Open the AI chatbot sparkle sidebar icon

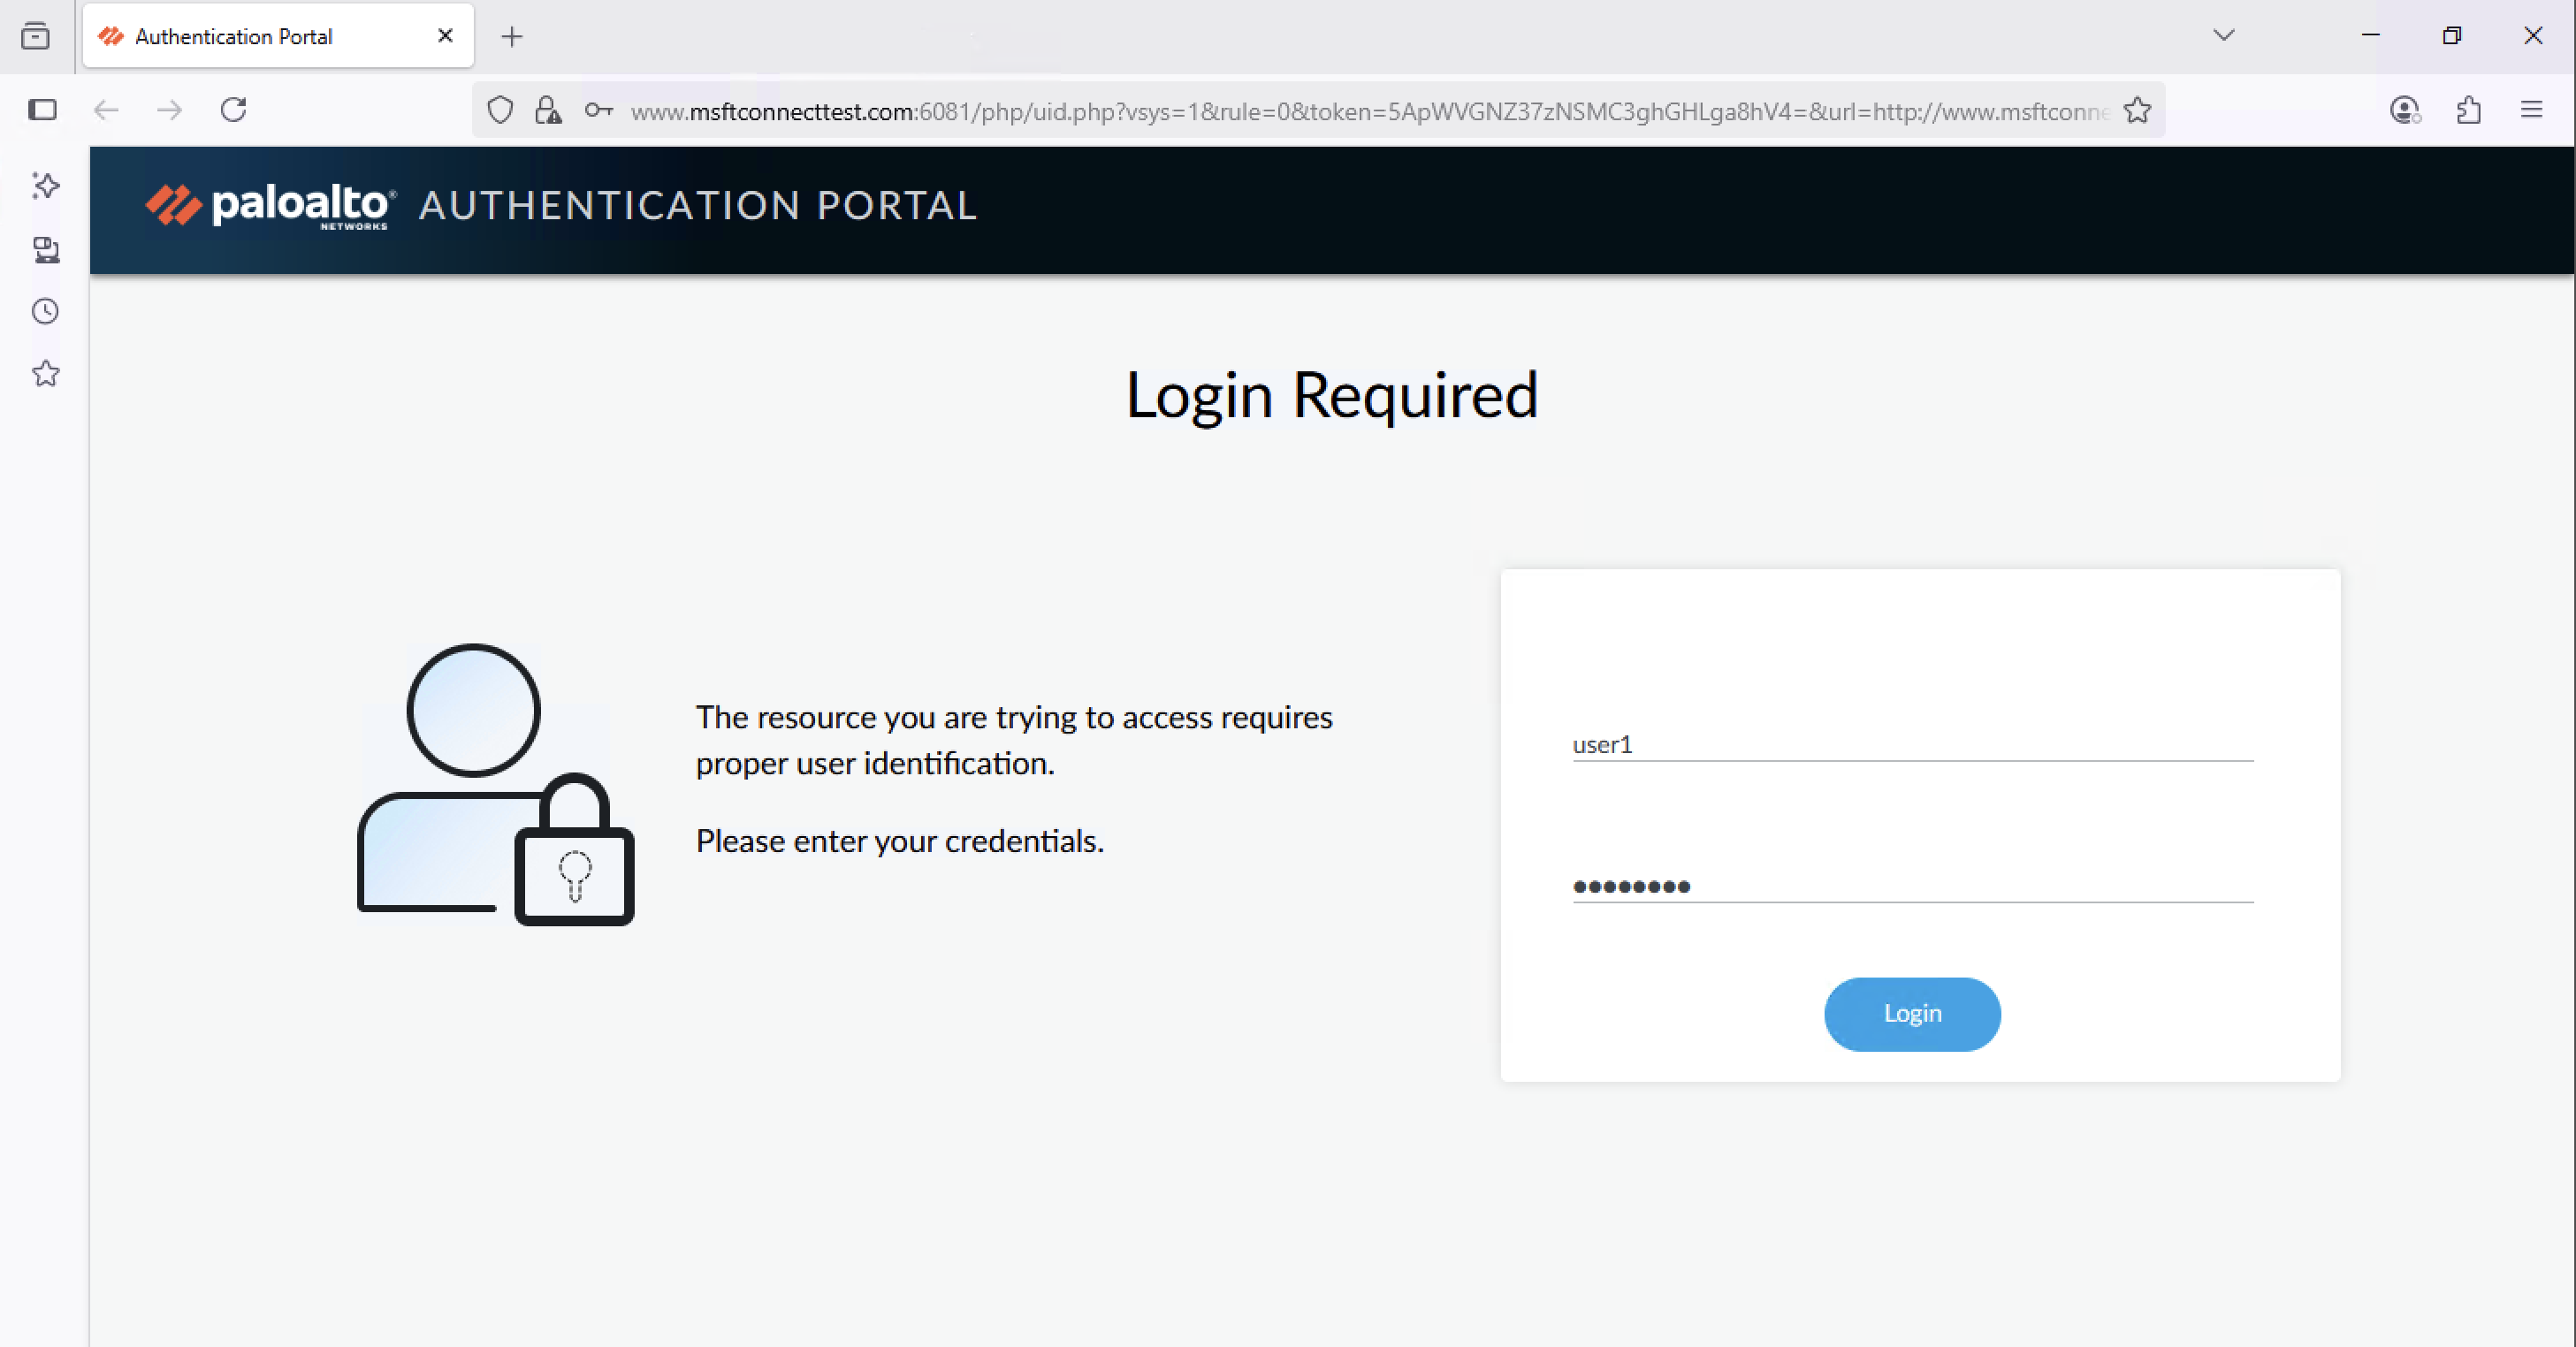(x=46, y=185)
